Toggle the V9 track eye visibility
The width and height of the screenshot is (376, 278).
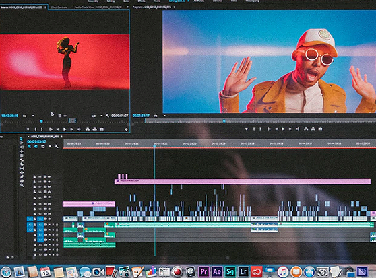click(x=49, y=177)
